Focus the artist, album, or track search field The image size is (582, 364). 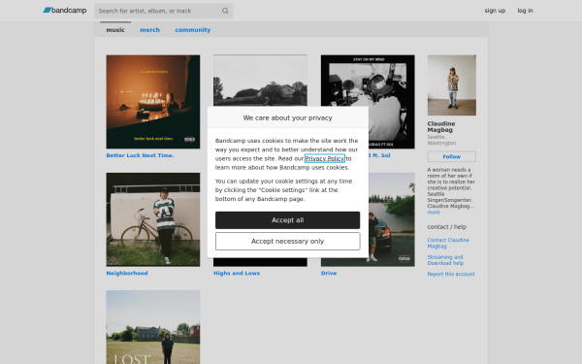(x=163, y=11)
